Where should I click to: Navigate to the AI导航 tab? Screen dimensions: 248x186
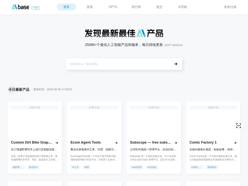[x=183, y=7]
